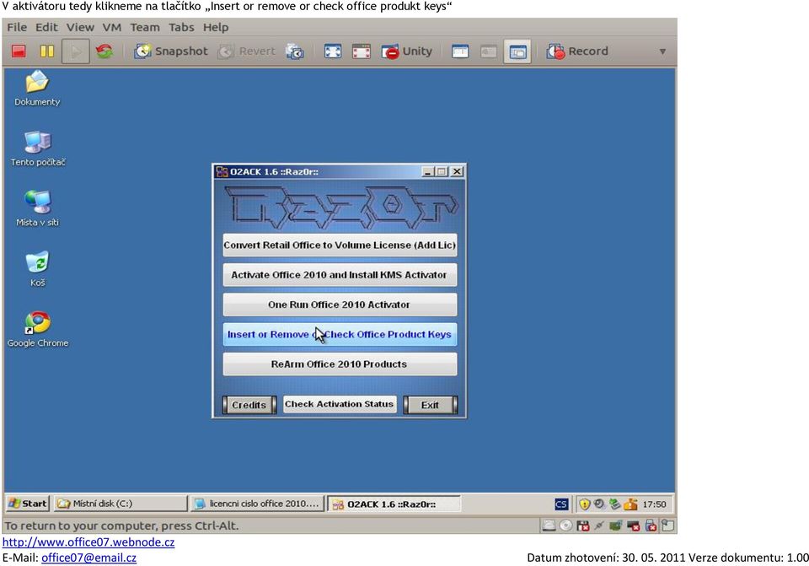
Task: Open the office07.webnode.cz link
Action: point(88,542)
